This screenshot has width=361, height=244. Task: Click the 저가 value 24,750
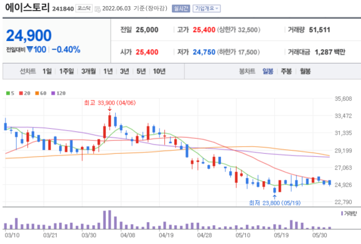coord(204,52)
